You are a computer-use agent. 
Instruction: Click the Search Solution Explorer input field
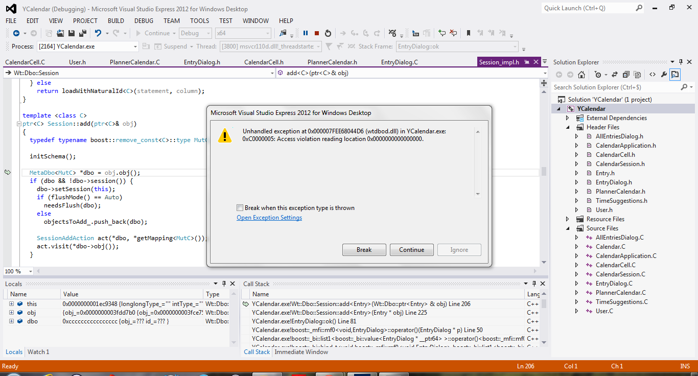click(x=616, y=87)
